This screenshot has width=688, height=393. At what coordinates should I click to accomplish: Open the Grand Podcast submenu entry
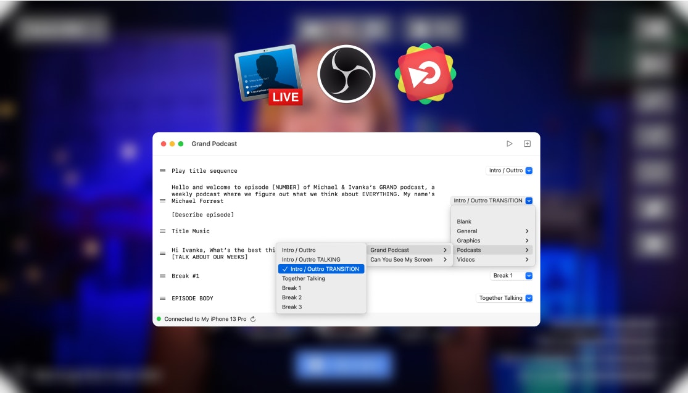[408, 250]
